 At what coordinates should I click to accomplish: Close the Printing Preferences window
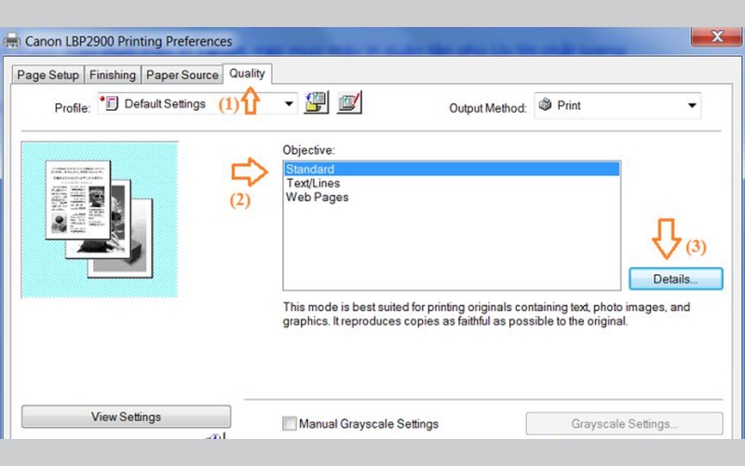(716, 36)
